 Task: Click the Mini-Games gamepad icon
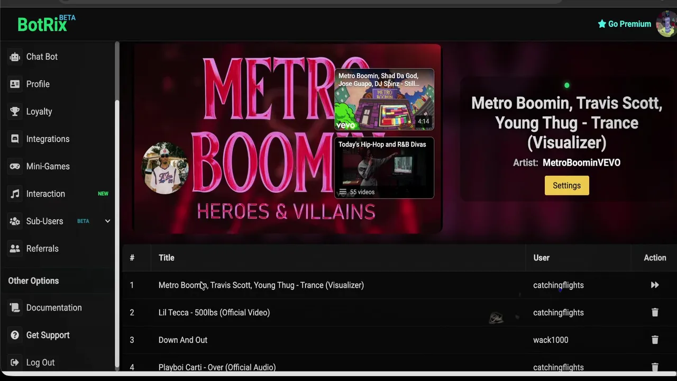tap(15, 166)
